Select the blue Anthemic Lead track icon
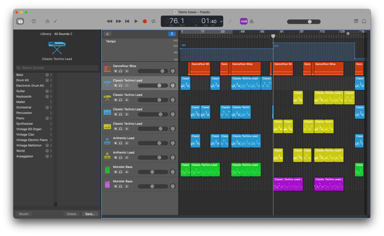The image size is (384, 236). point(108,141)
